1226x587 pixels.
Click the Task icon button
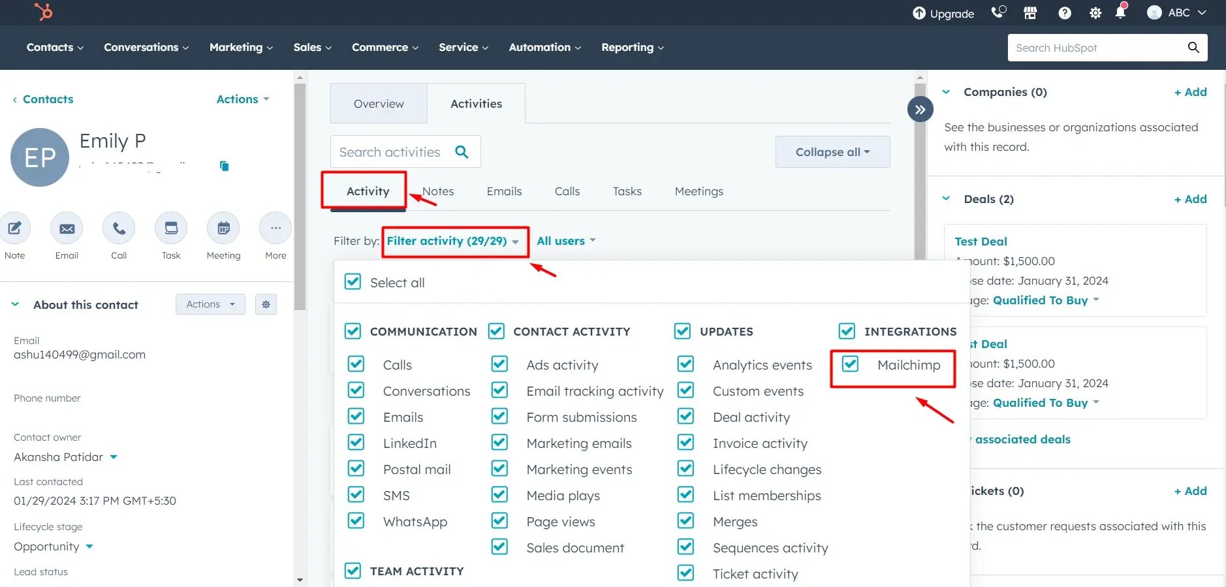[171, 228]
